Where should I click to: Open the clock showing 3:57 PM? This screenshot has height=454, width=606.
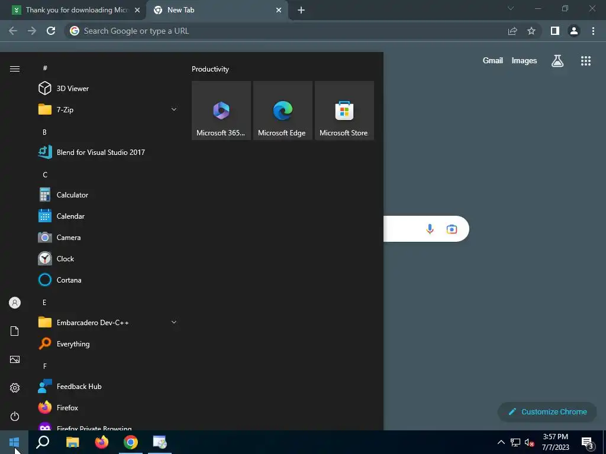tap(555, 442)
